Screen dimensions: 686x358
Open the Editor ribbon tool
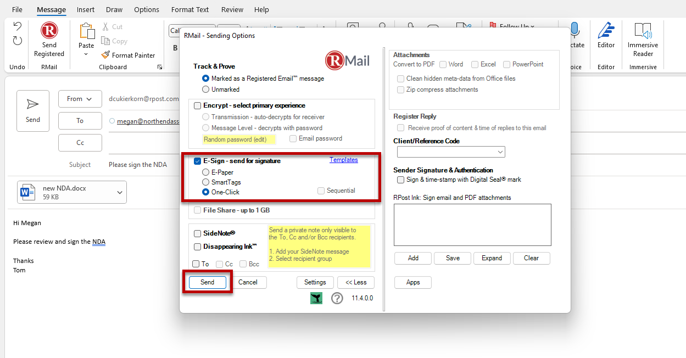tap(606, 40)
